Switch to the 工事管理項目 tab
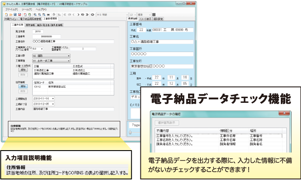This screenshot has width=301, height=185. [50, 19]
